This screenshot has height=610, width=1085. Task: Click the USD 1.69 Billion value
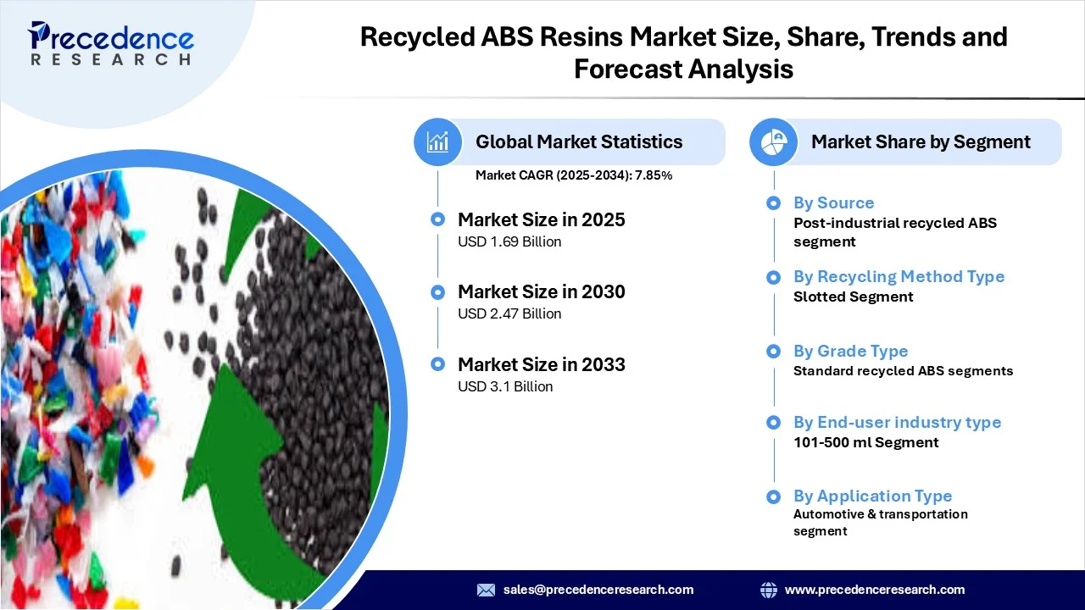pos(509,241)
